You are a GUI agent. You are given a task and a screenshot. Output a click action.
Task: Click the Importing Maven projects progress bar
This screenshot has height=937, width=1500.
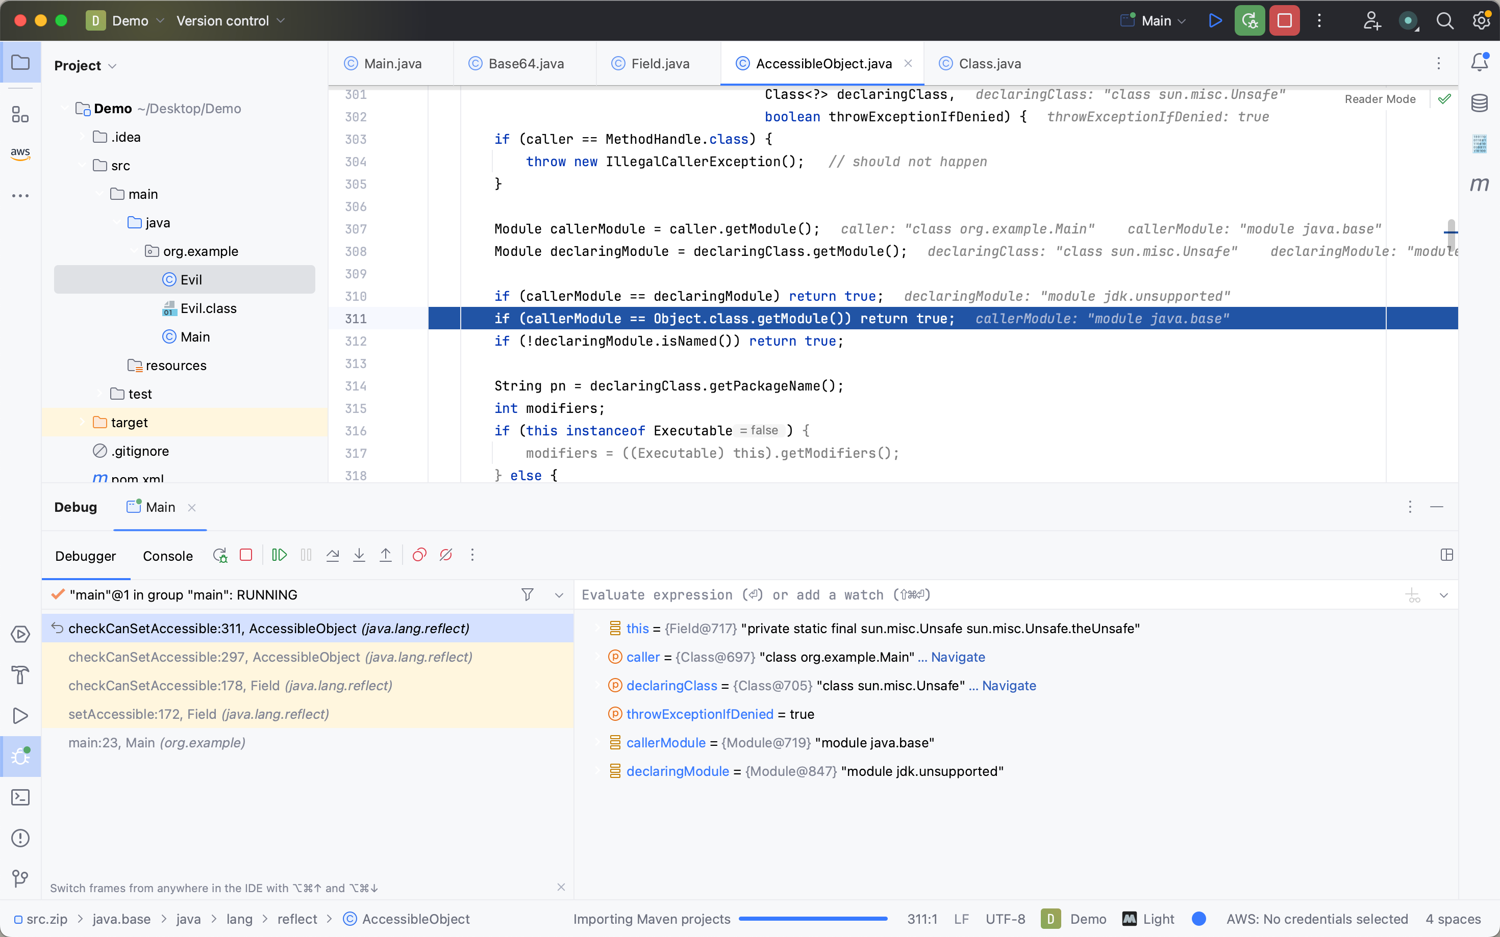pyautogui.click(x=813, y=919)
